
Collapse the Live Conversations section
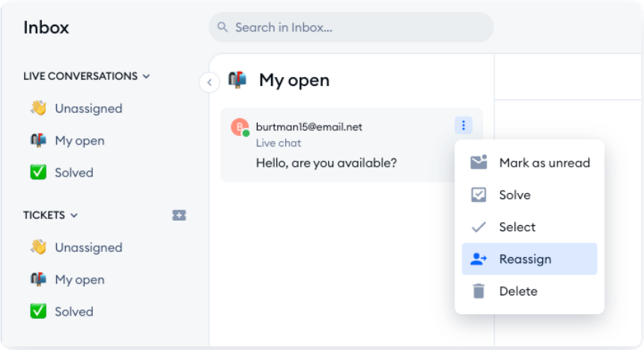pyautogui.click(x=147, y=76)
